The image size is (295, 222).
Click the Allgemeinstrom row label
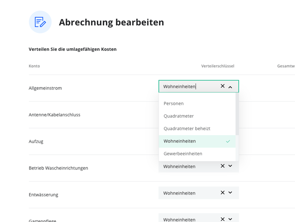coord(45,88)
